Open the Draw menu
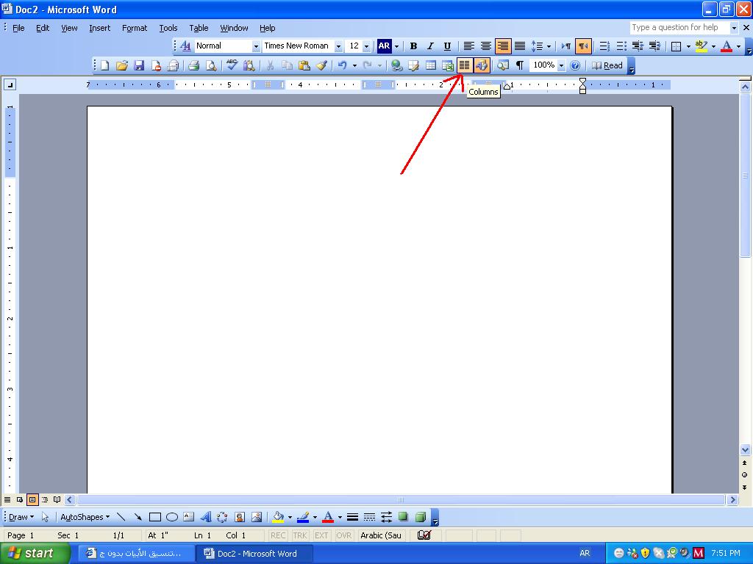Image resolution: width=753 pixels, height=564 pixels. tap(21, 517)
